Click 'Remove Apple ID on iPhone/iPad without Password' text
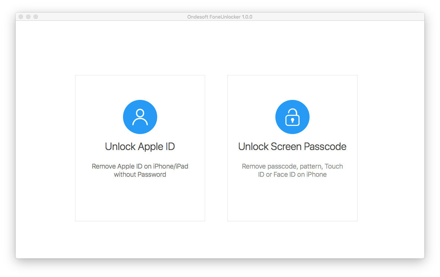Viewport: 440px width, 277px height. [140, 170]
